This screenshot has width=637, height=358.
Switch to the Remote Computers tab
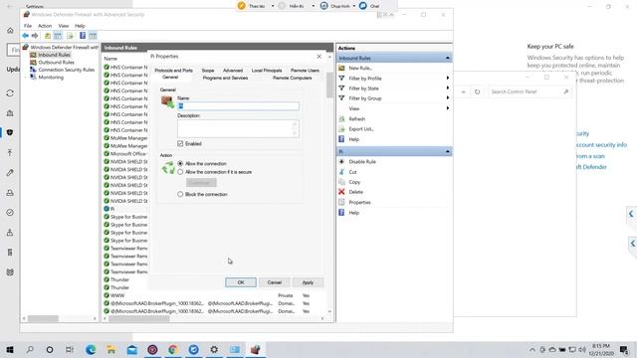point(292,78)
